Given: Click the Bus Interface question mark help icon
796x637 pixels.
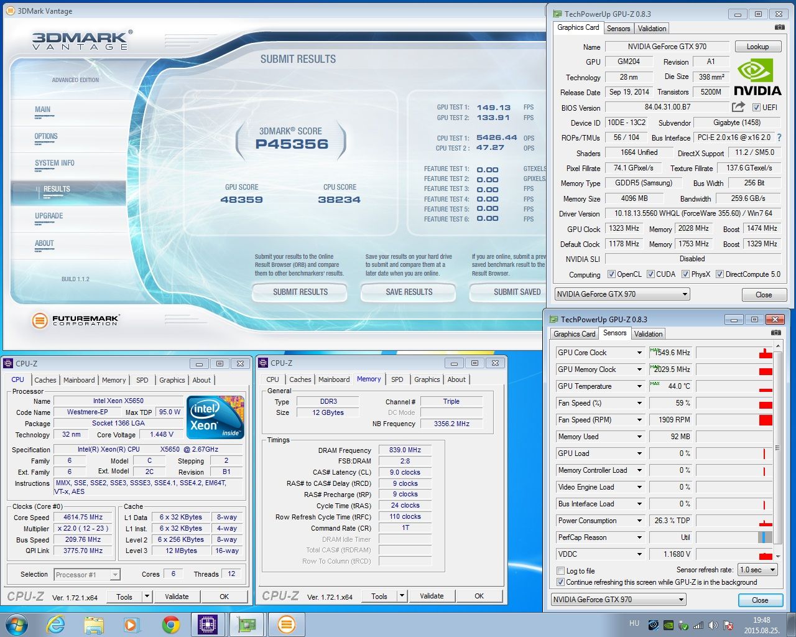Looking at the screenshot, I should pyautogui.click(x=779, y=137).
